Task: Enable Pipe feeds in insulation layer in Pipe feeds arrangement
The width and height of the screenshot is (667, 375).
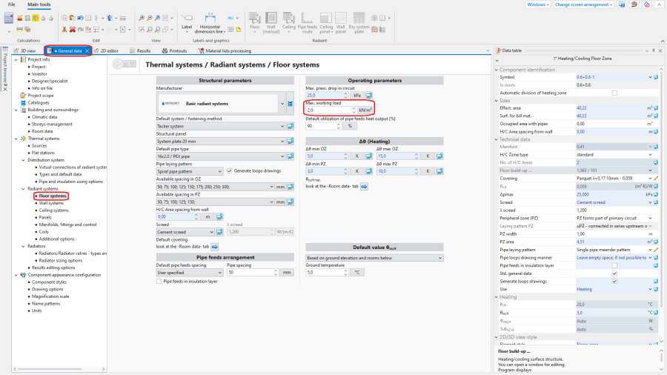Action: click(x=159, y=282)
